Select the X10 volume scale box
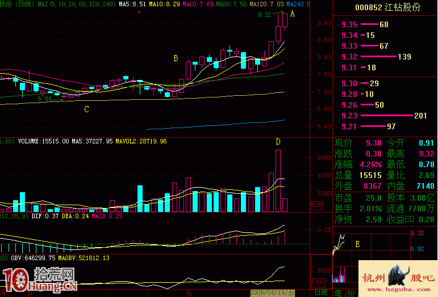This screenshot has height=297, width=438. click(x=316, y=205)
